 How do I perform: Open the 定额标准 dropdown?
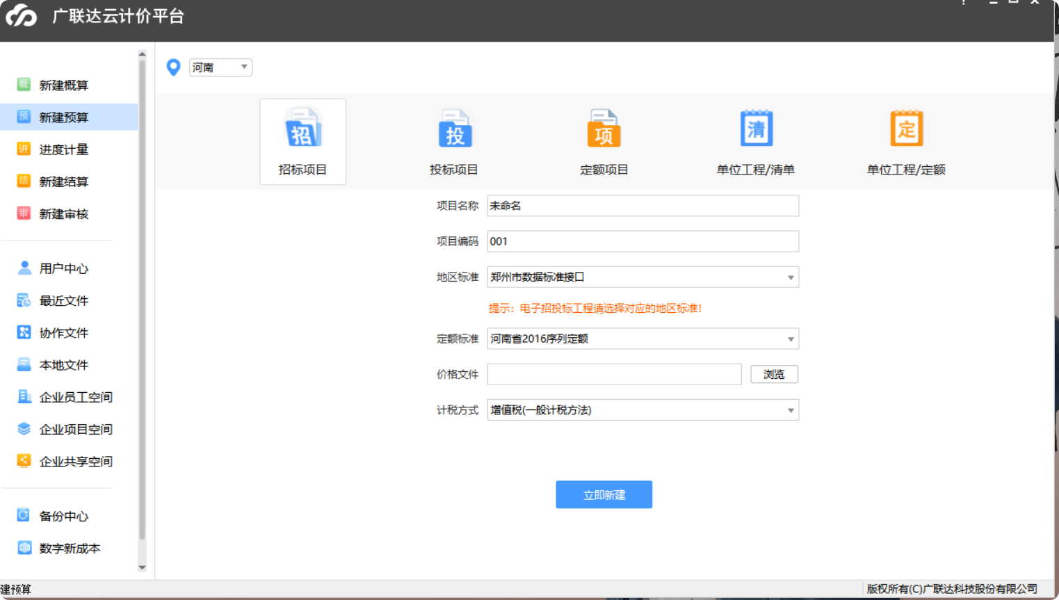pyautogui.click(x=642, y=339)
